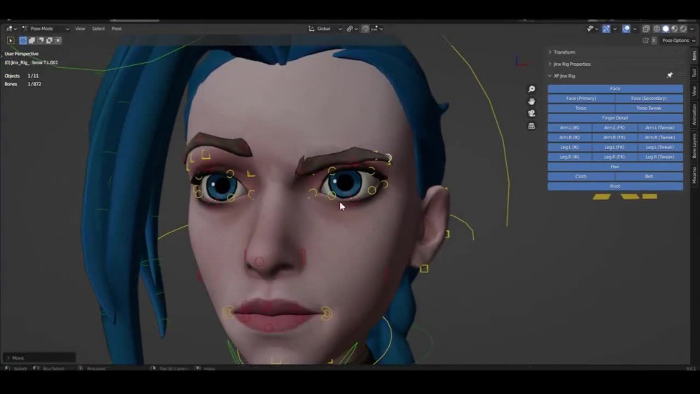Image resolution: width=700 pixels, height=394 pixels.
Task: Open the viewport shading options dropdown
Action: 692,29
